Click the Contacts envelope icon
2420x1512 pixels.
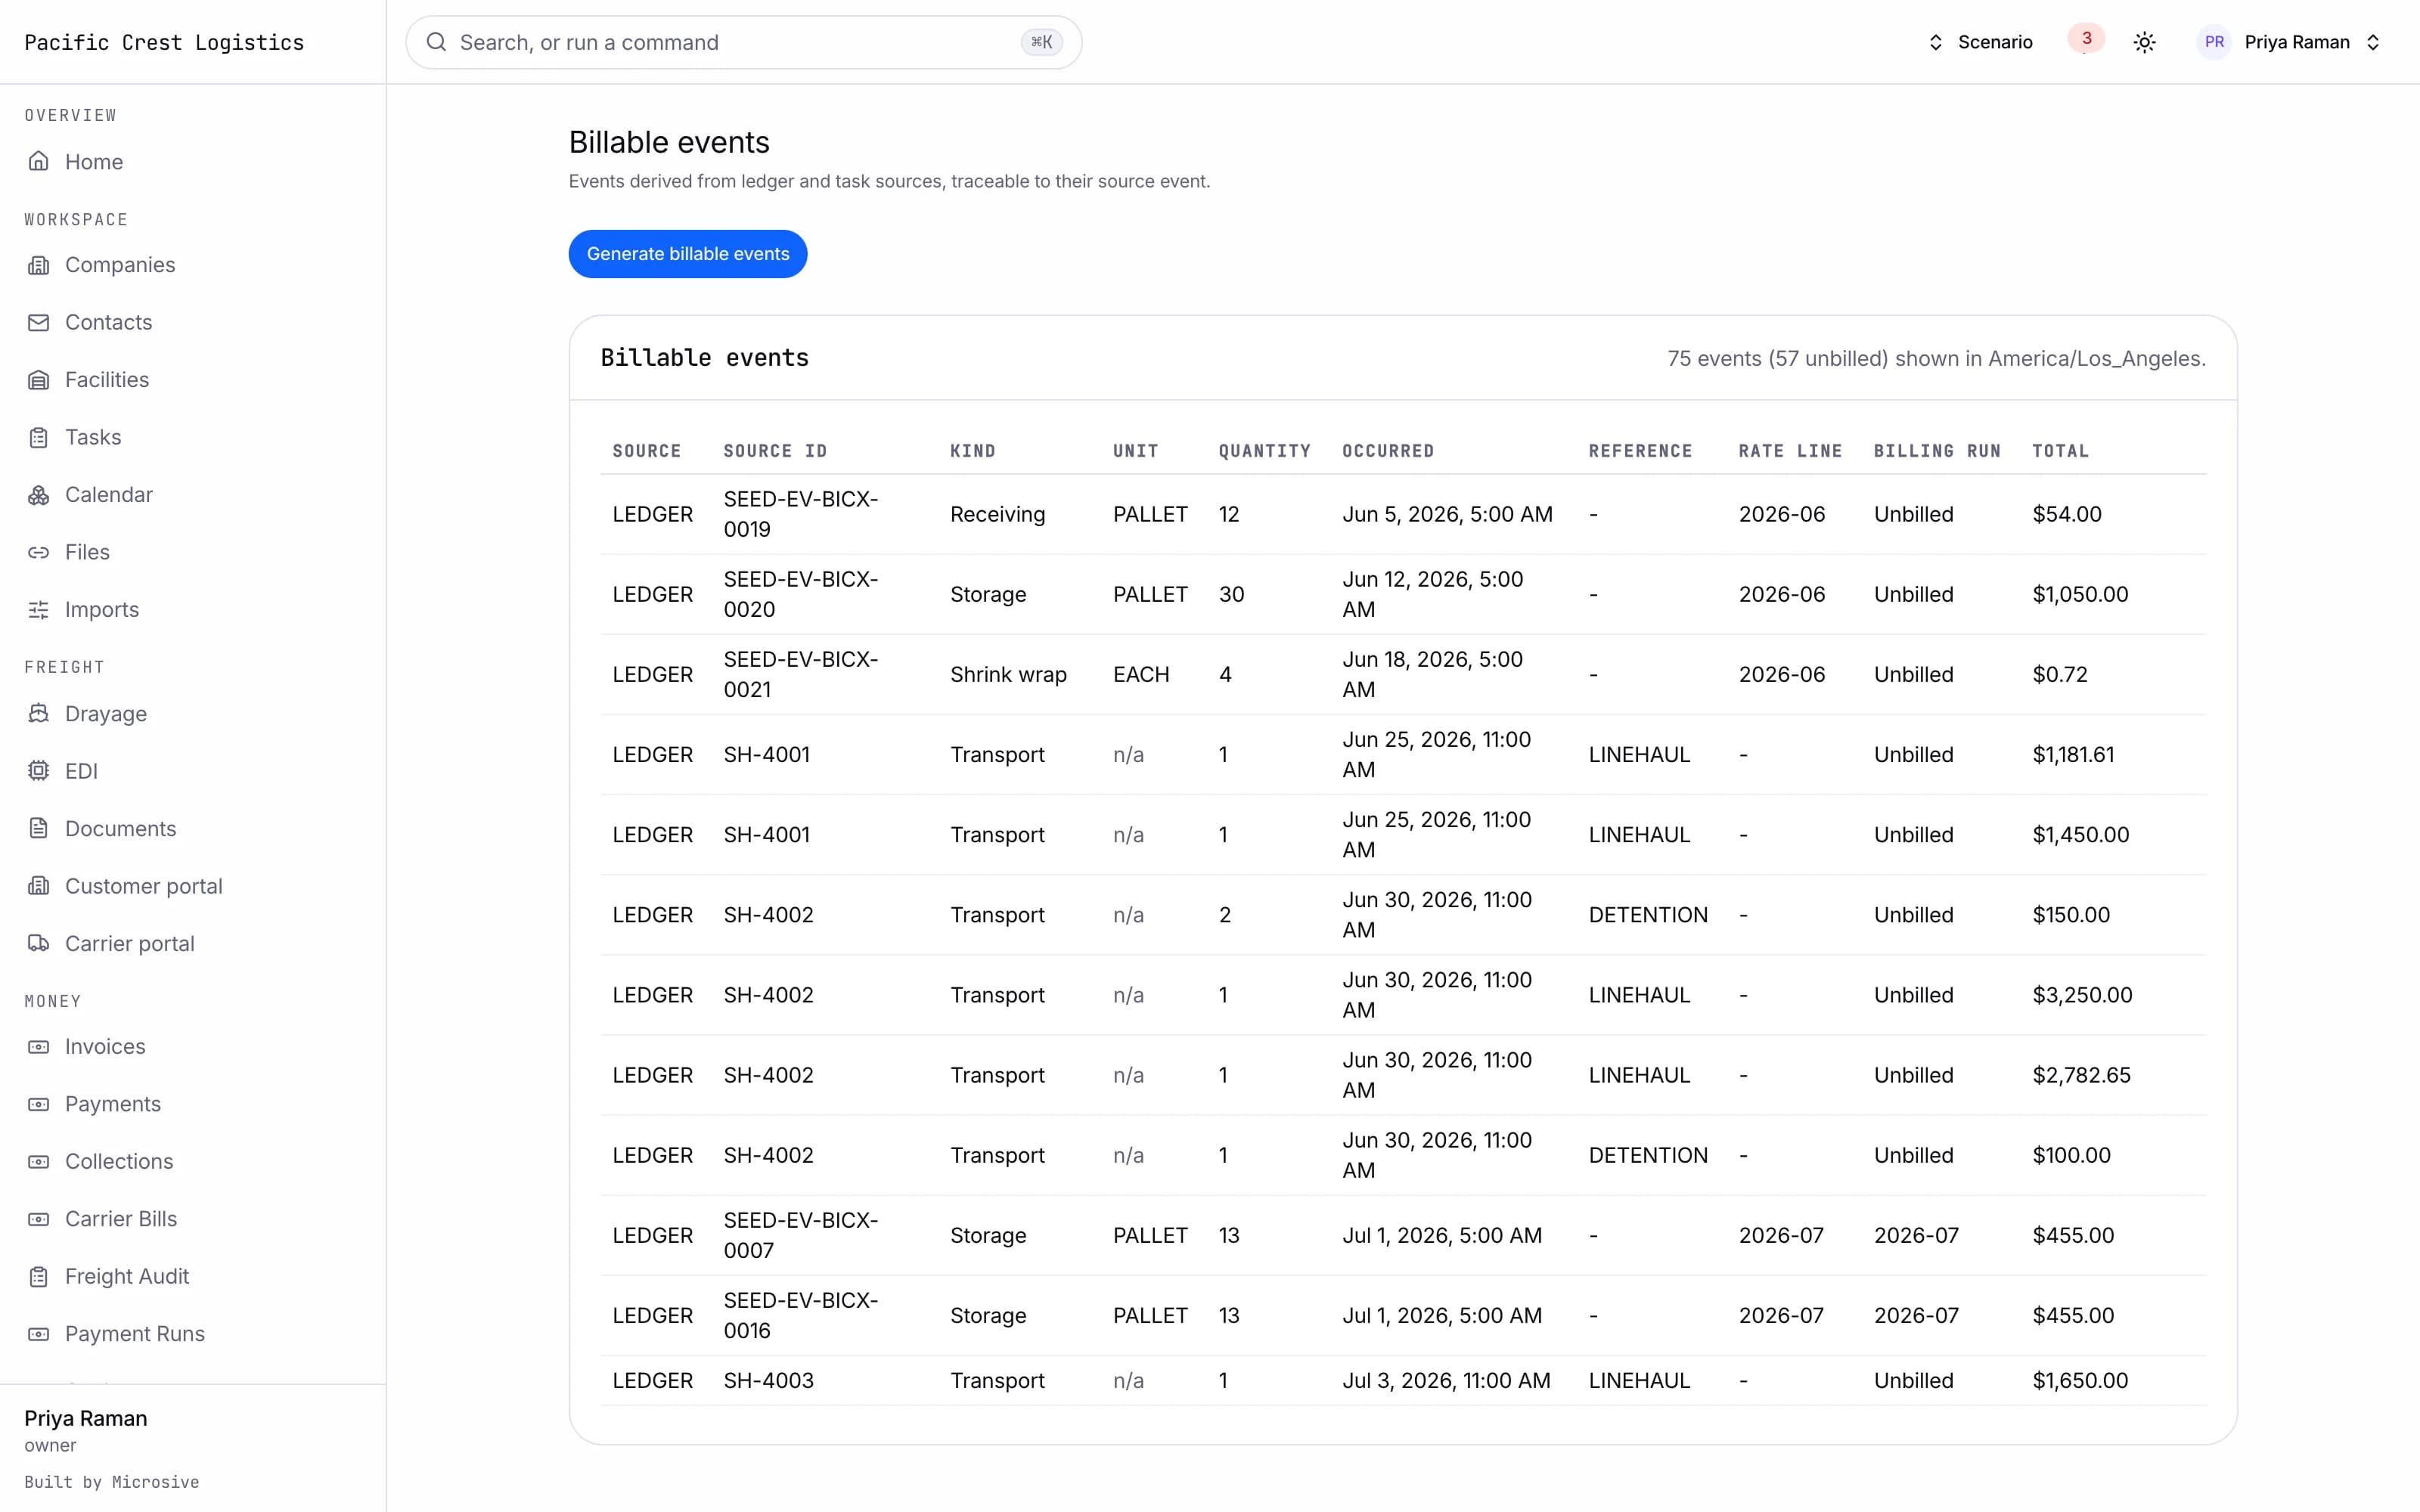click(x=38, y=322)
